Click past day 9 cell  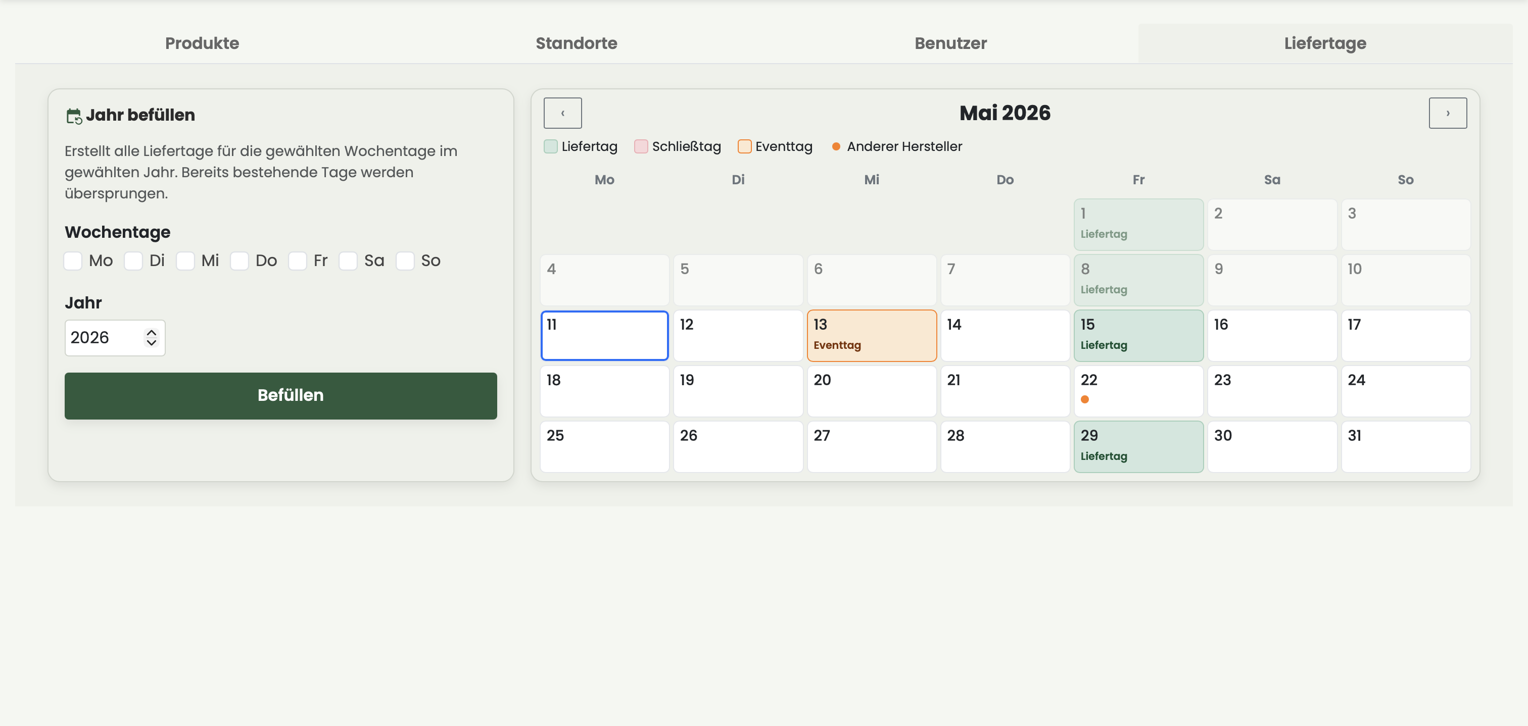coord(1272,280)
